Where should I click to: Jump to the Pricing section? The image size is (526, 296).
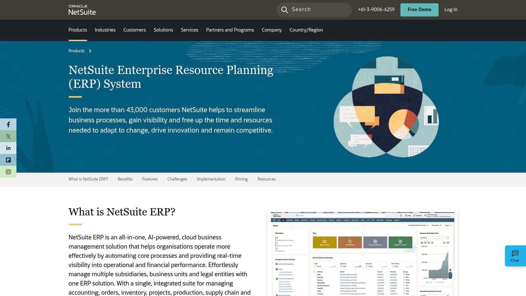241,179
